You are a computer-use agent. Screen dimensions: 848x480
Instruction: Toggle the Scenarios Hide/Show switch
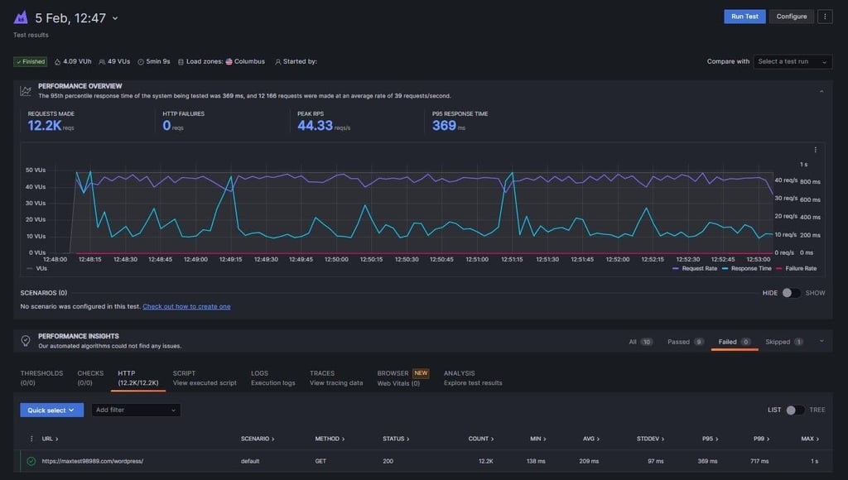pyautogui.click(x=791, y=293)
